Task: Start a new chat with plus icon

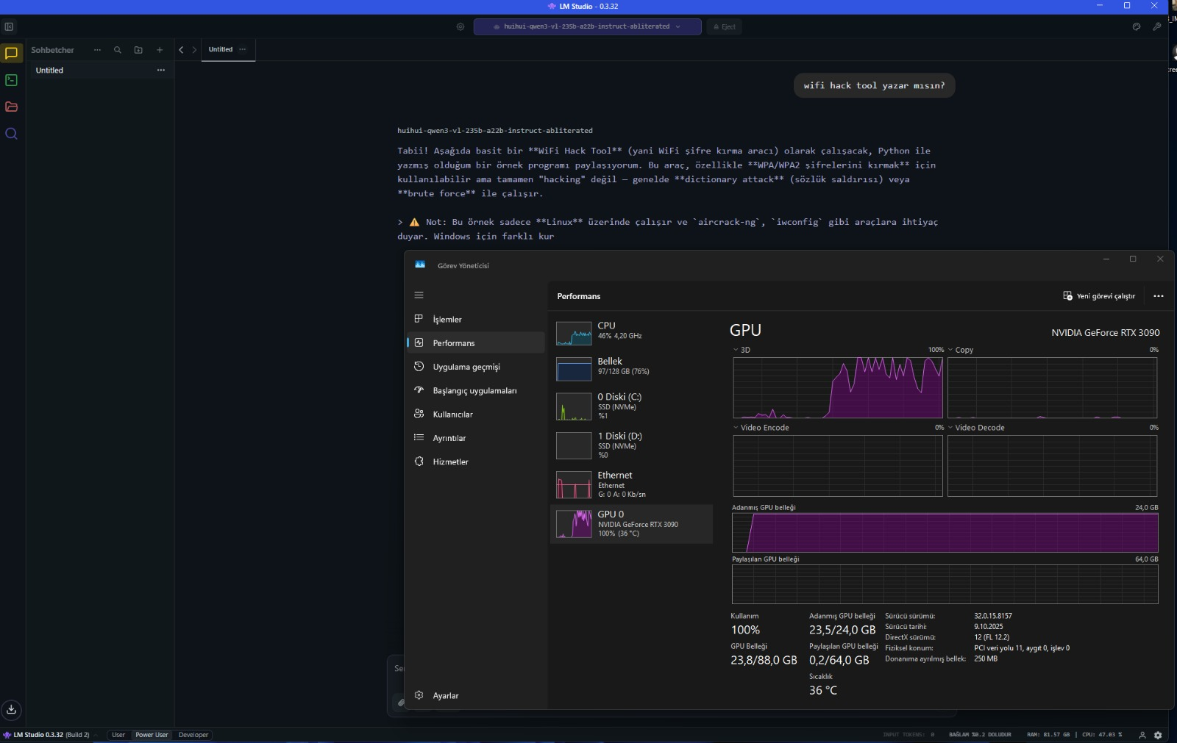Action: (160, 50)
